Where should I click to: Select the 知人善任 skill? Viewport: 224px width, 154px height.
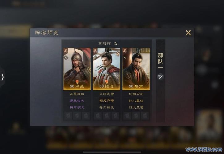click(136, 101)
